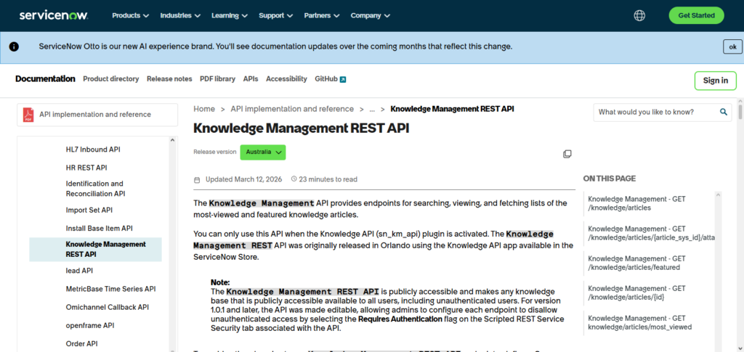744x352 pixels.
Task: Open the Company dropdown menu
Action: click(371, 16)
